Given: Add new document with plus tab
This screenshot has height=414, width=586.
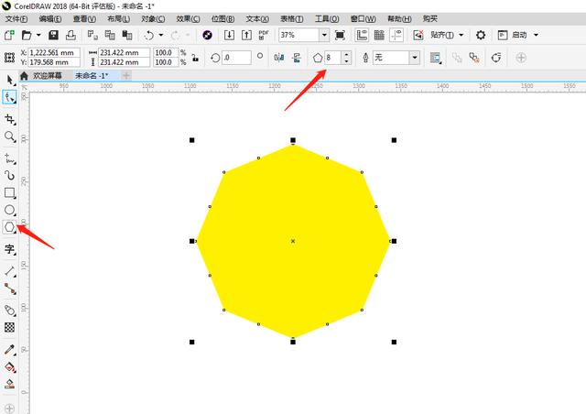Looking at the screenshot, I should 126,75.
